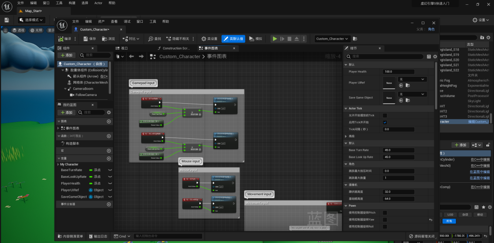
Task: Click the debug object locate icon beside Custom_Character dropdown
Action: [x=355, y=39]
